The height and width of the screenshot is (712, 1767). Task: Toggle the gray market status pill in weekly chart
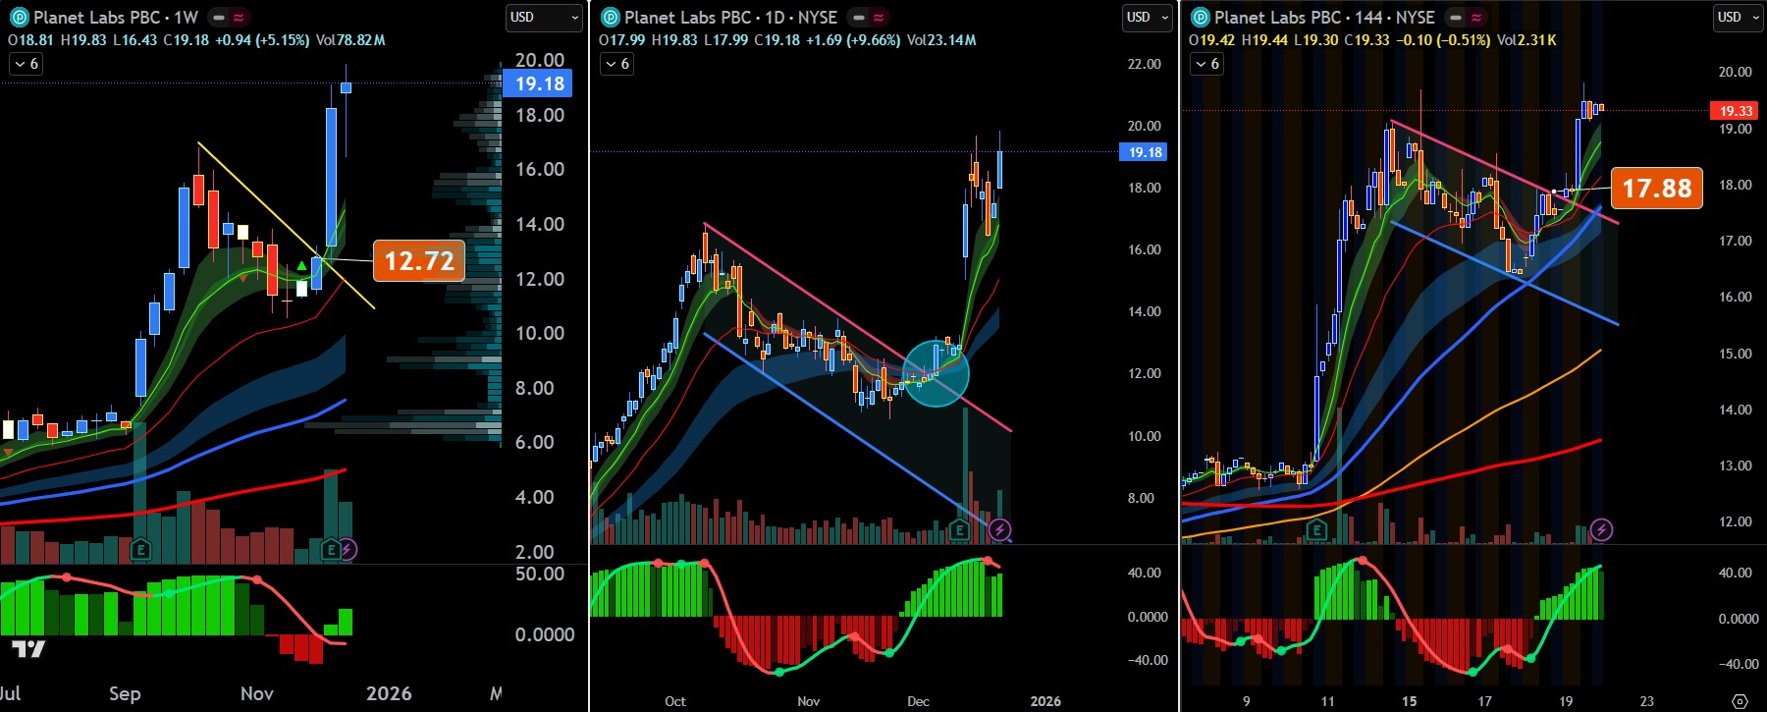pos(219,18)
